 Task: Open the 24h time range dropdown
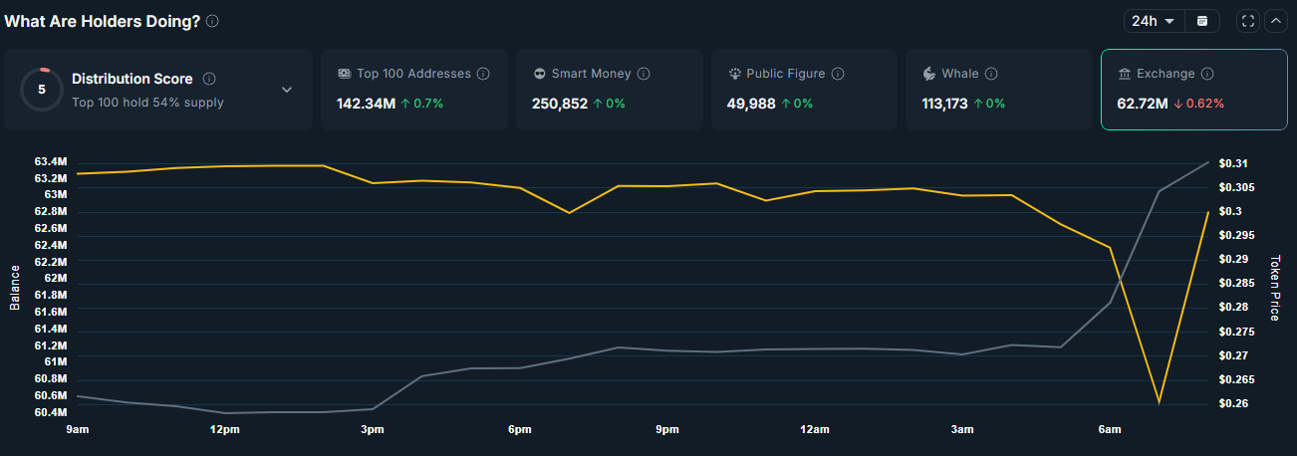click(1153, 21)
